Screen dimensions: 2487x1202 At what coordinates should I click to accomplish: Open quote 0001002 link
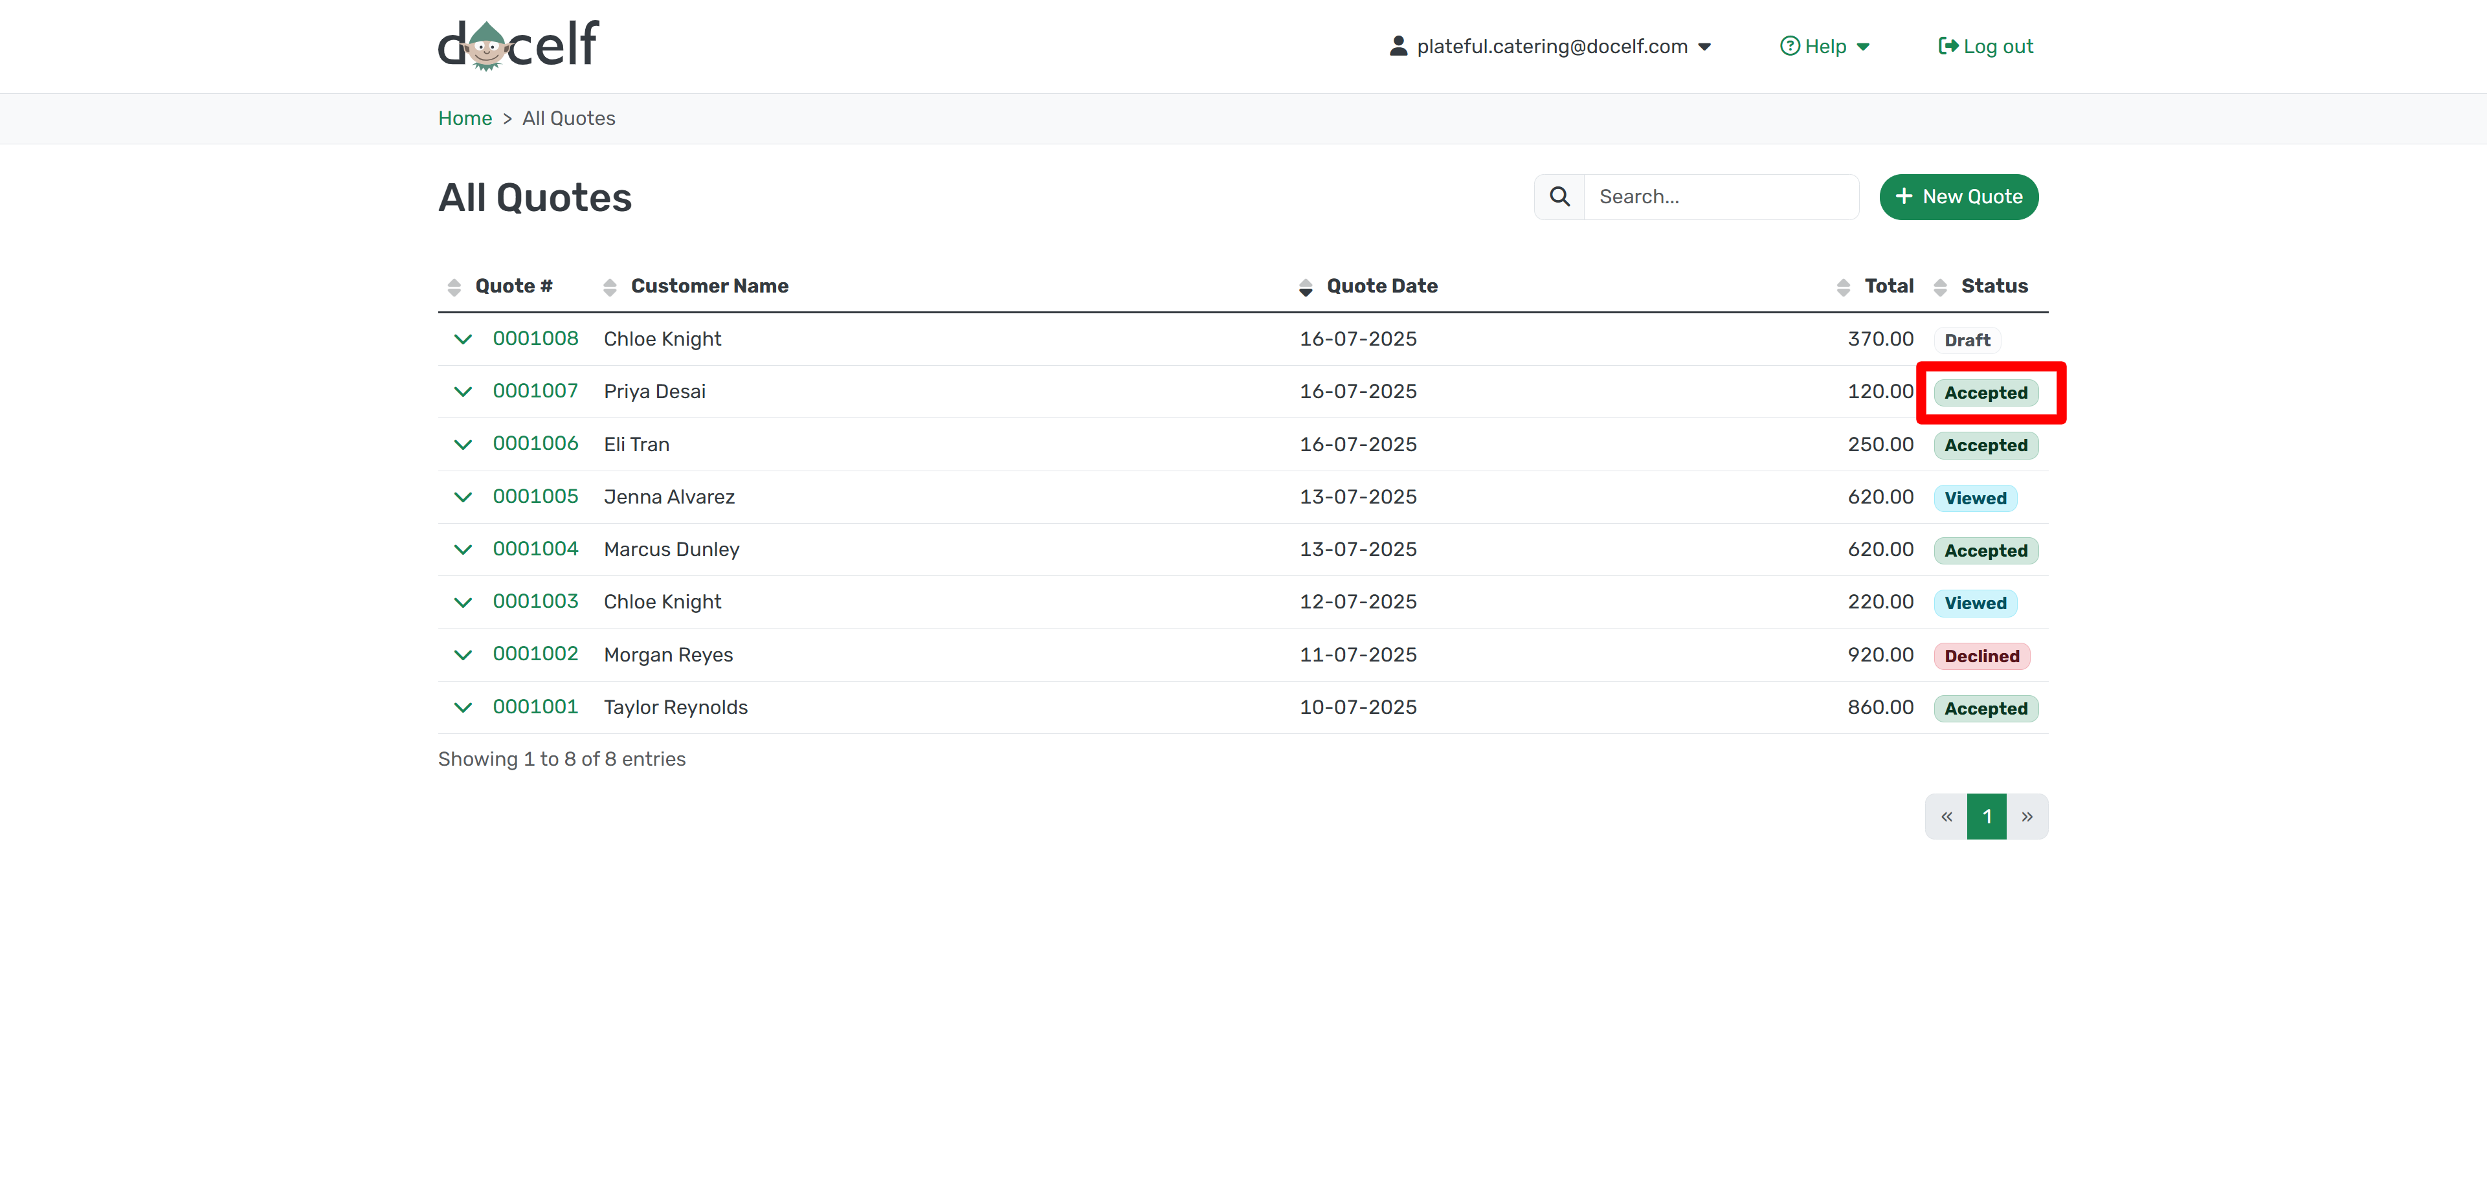pyautogui.click(x=535, y=654)
